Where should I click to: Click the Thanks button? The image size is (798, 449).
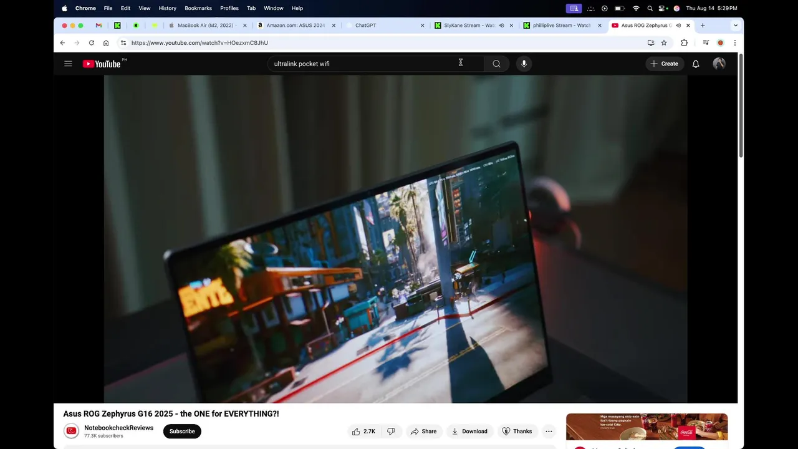[517, 431]
